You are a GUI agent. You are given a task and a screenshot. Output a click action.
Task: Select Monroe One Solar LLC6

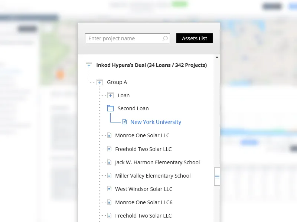click(144, 202)
